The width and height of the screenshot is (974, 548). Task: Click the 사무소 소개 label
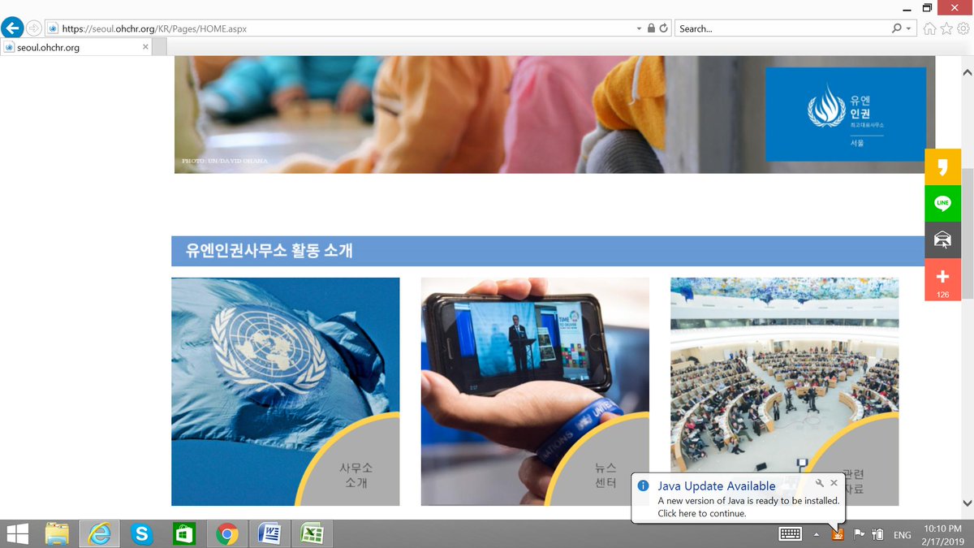pos(356,475)
